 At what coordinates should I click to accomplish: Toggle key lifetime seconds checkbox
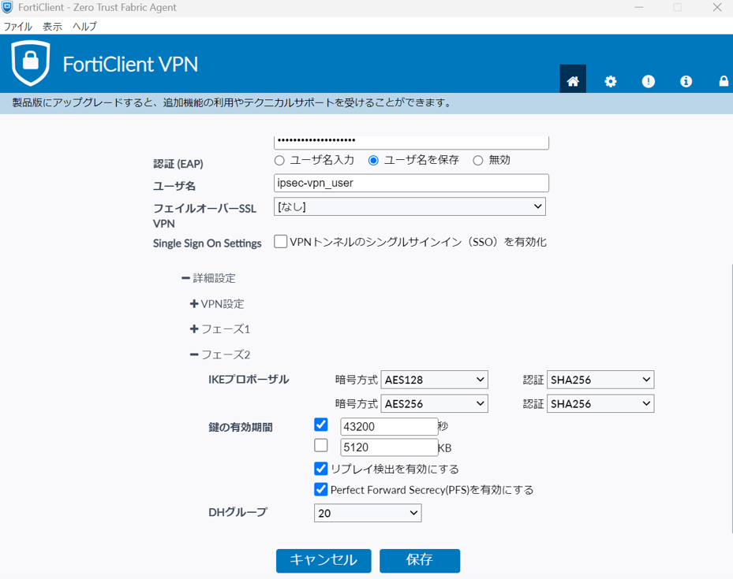pyautogui.click(x=320, y=425)
